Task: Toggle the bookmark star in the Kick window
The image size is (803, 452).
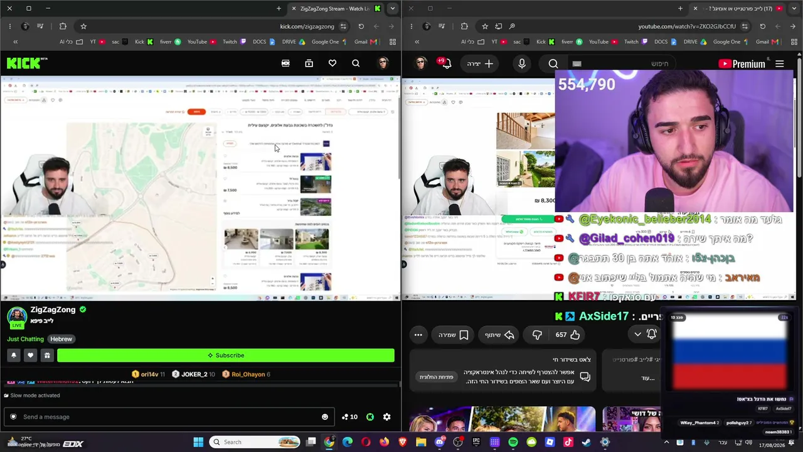Action: [83, 26]
